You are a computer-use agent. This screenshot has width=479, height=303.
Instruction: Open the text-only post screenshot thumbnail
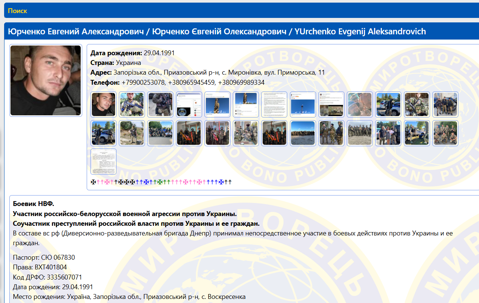click(274, 104)
